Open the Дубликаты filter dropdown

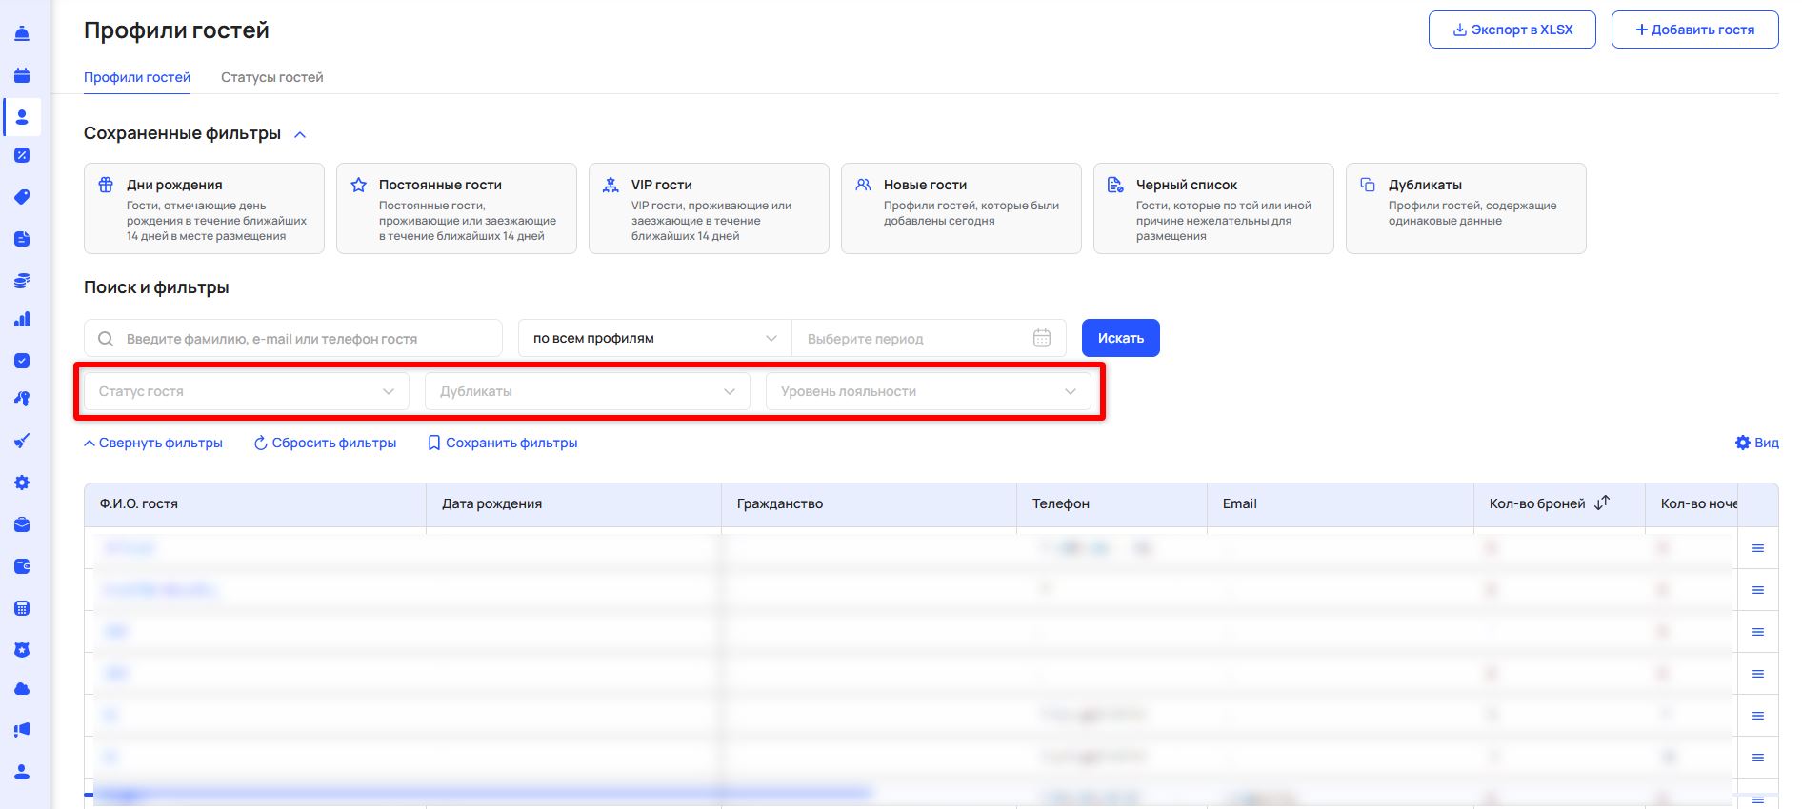587,391
